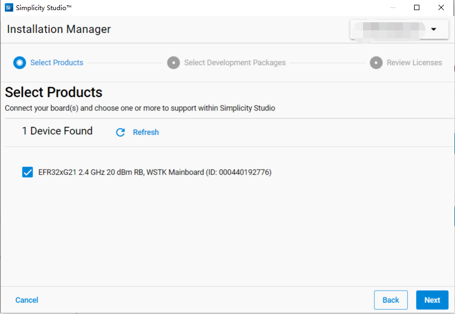The image size is (455, 314).
Task: Go to the Select Products step label
Action: (57, 63)
